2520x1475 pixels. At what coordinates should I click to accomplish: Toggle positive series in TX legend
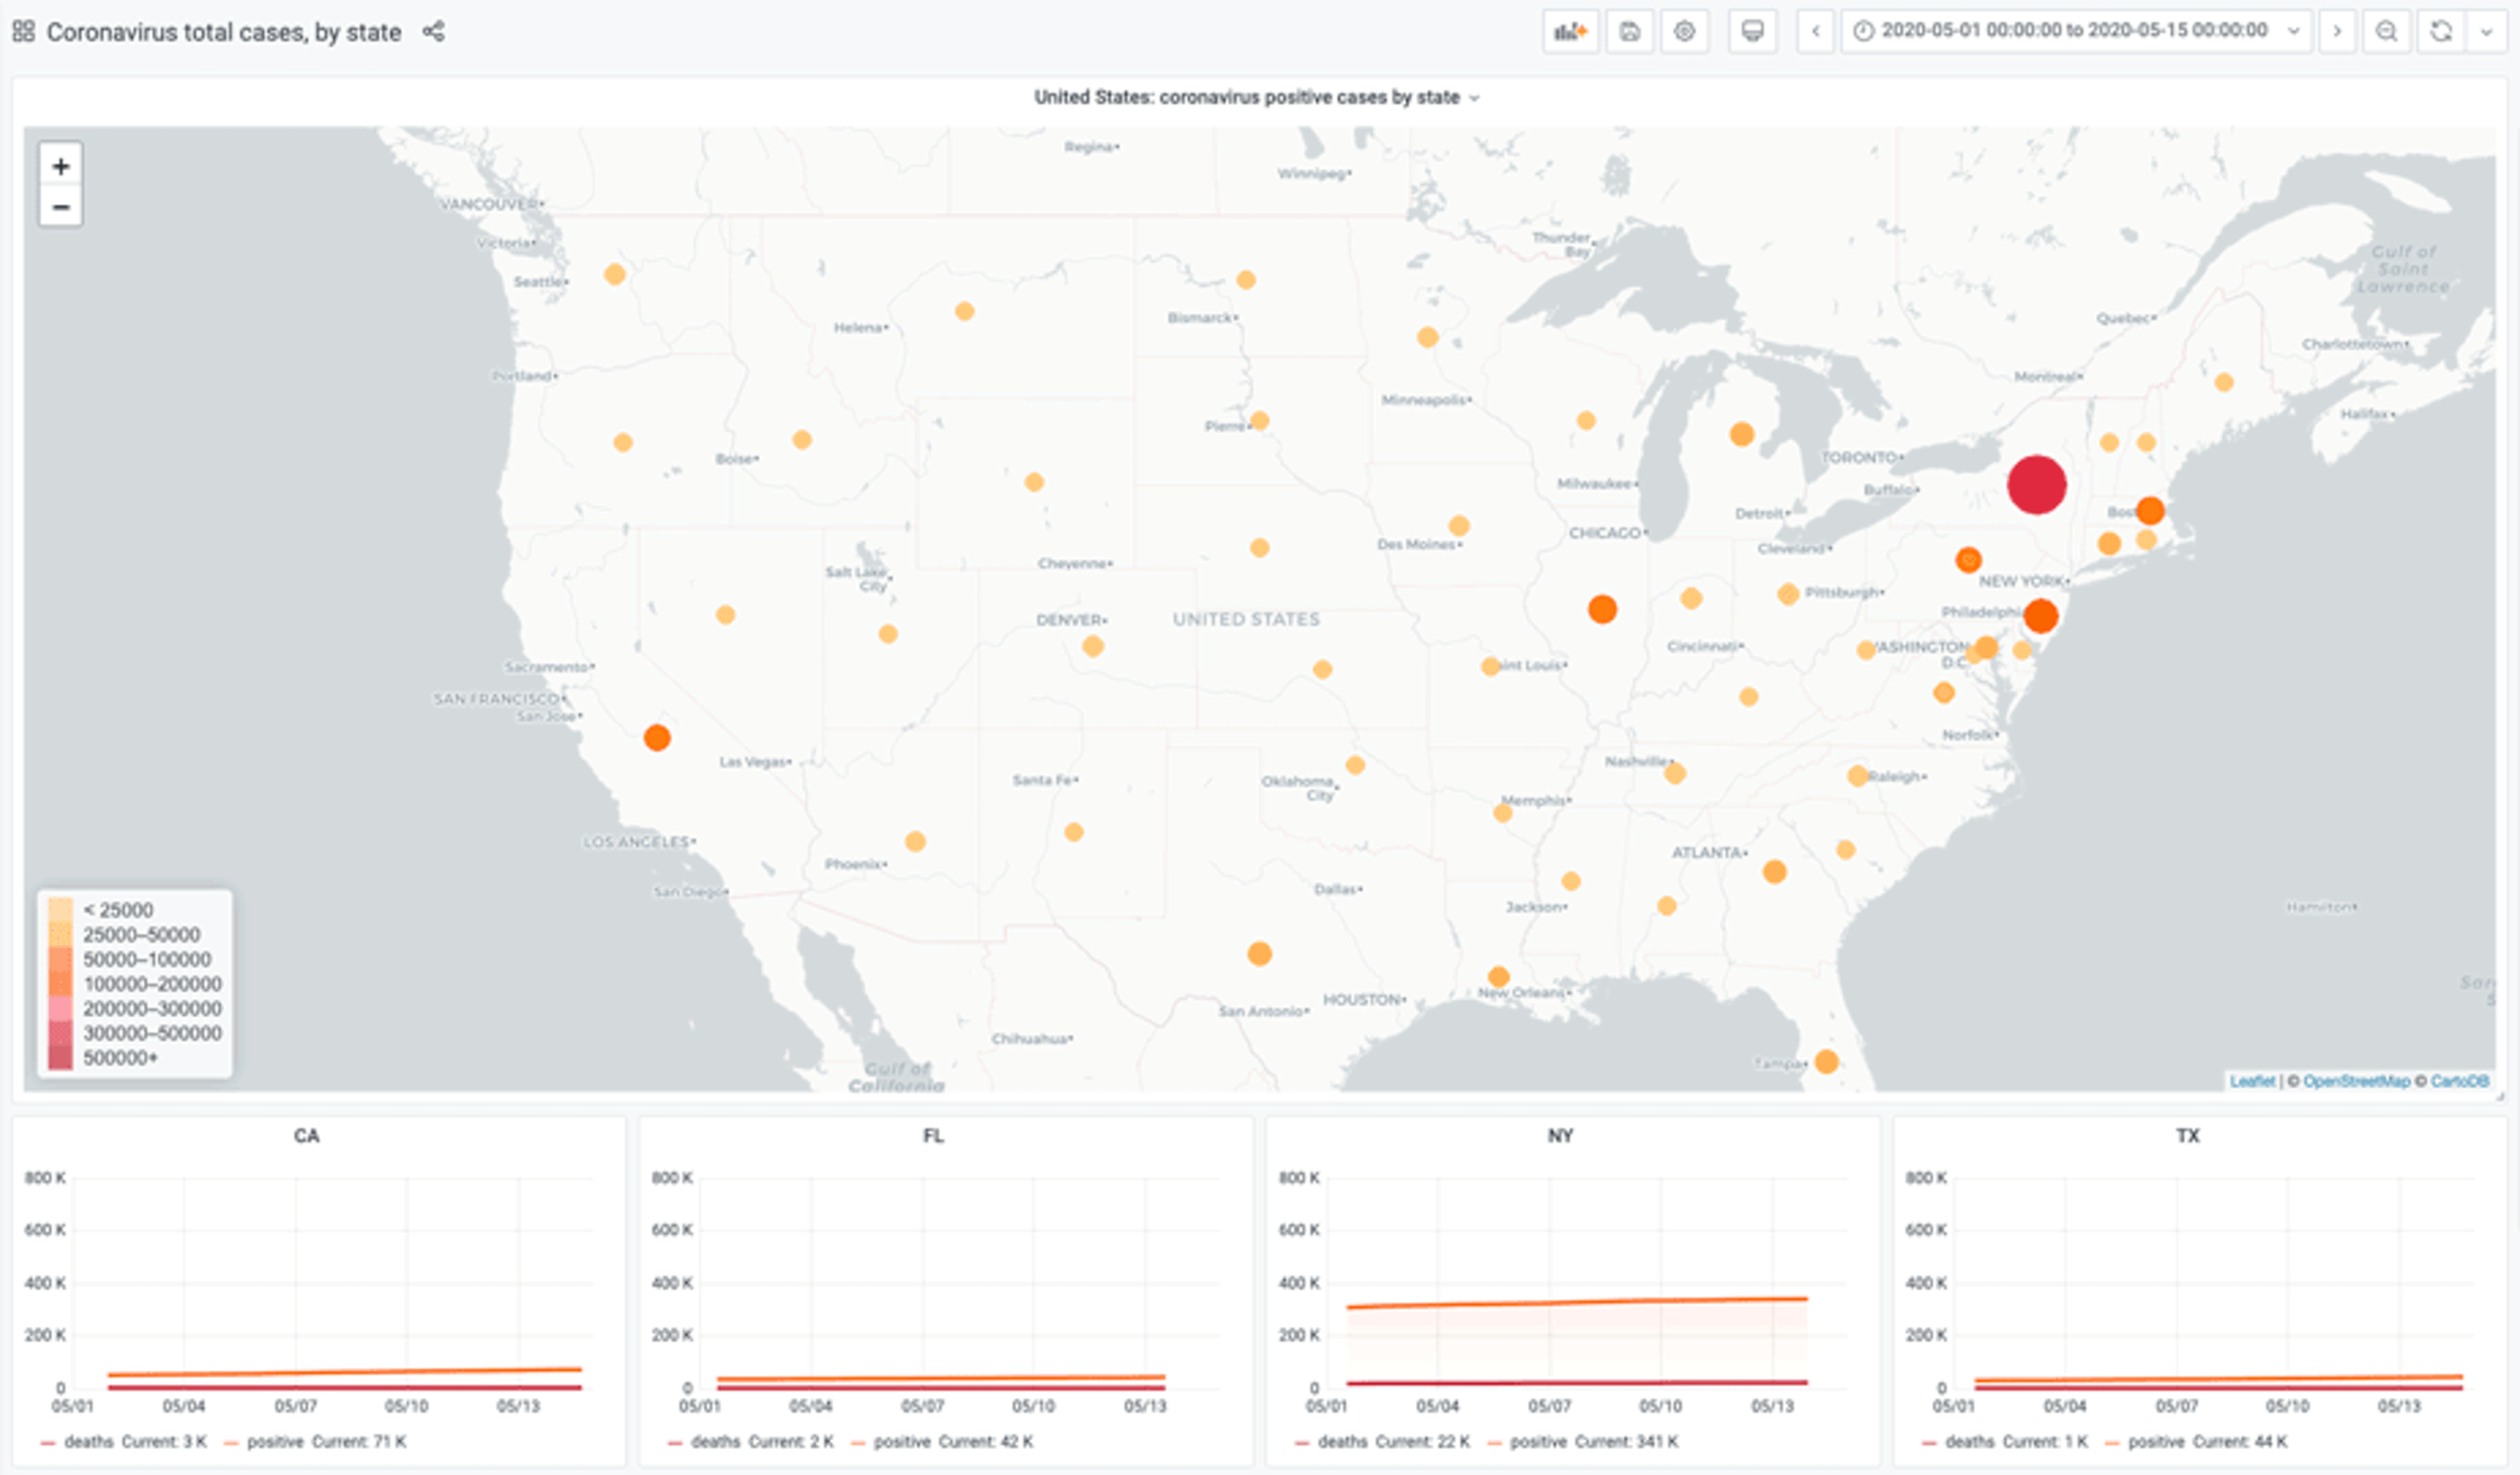(2156, 1441)
